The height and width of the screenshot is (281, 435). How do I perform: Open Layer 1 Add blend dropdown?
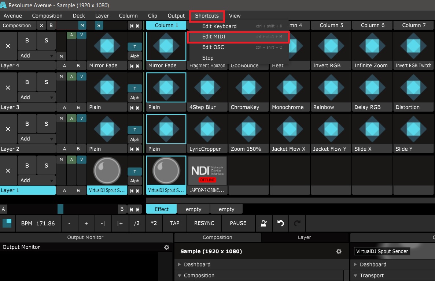tap(37, 180)
